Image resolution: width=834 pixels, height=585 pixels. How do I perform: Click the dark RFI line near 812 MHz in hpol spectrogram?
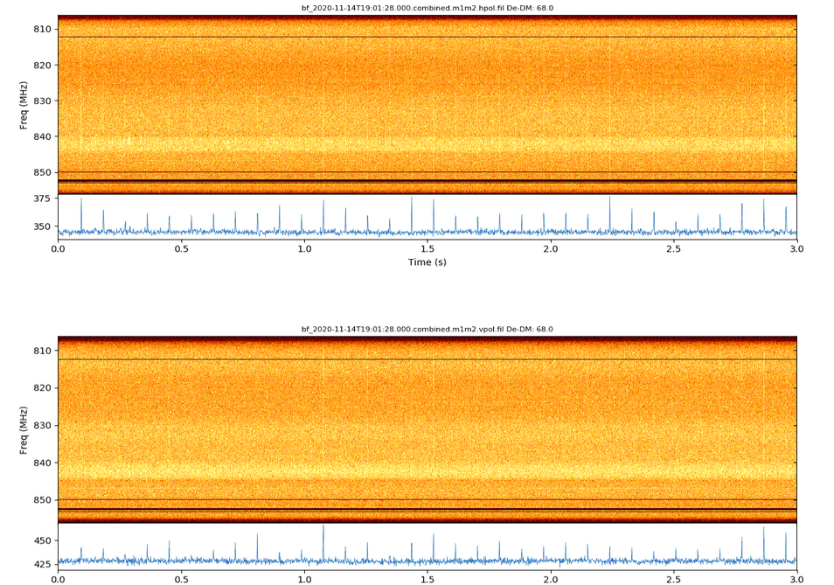point(427,38)
